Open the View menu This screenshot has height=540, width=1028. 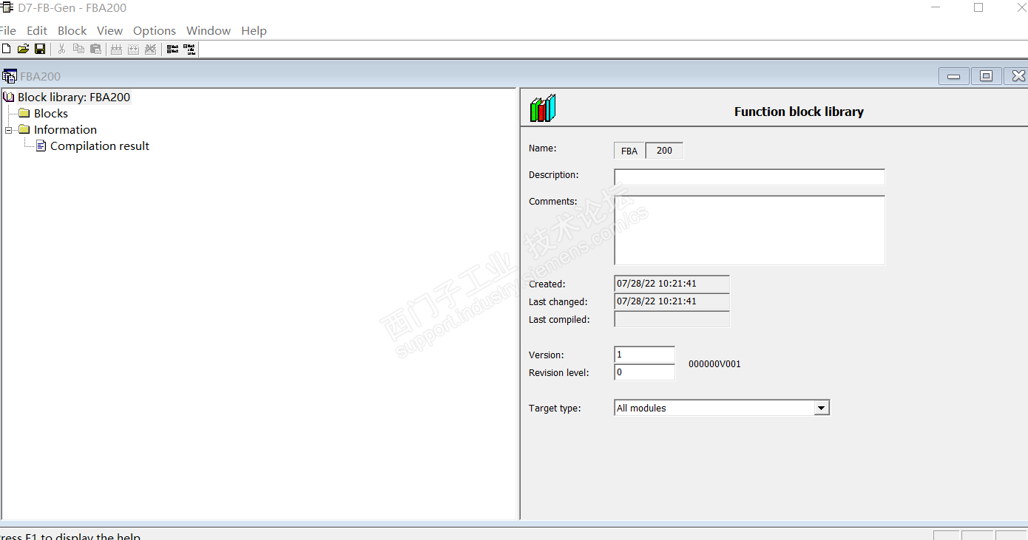[x=109, y=30]
